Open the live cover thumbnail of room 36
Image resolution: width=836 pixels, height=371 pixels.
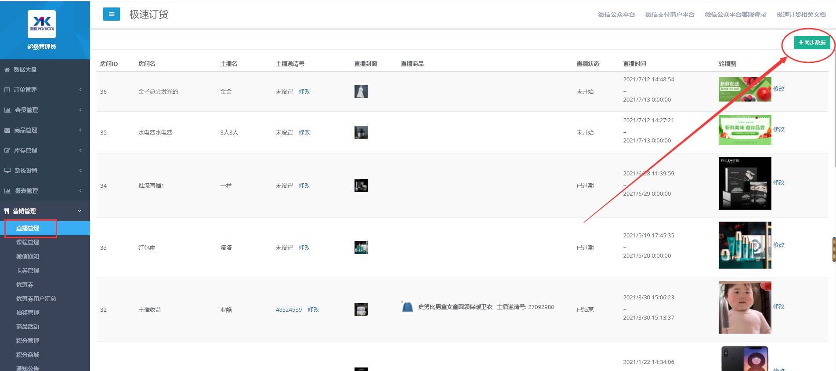[361, 91]
